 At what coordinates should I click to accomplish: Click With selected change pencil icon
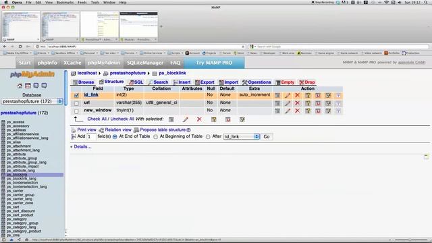pyautogui.click(x=186, y=119)
